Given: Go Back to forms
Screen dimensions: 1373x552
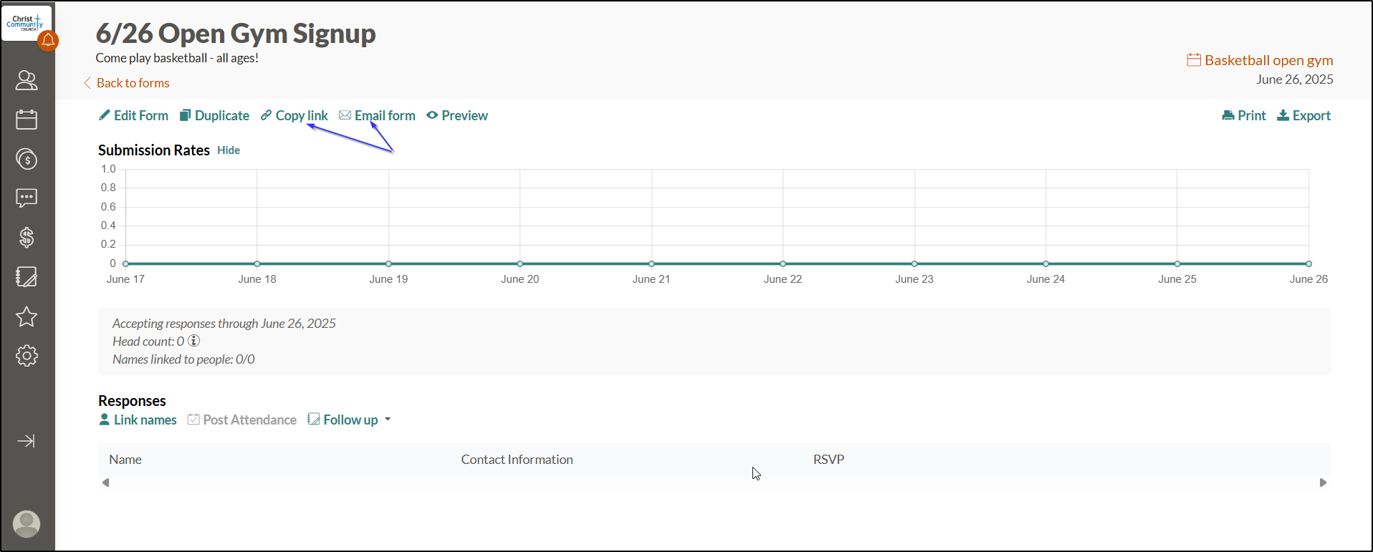Looking at the screenshot, I should click(127, 83).
